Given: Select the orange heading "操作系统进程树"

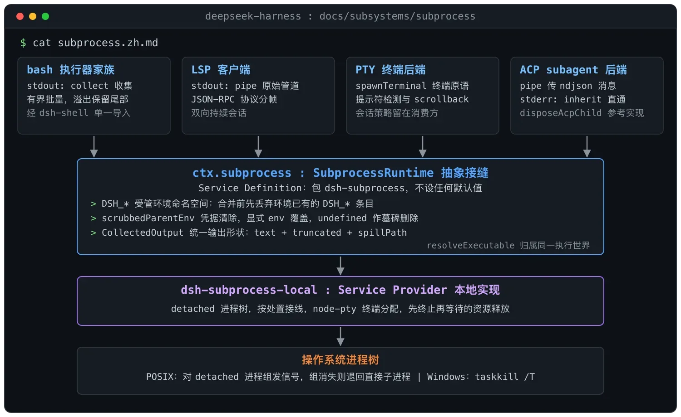Looking at the screenshot, I should 340,360.
